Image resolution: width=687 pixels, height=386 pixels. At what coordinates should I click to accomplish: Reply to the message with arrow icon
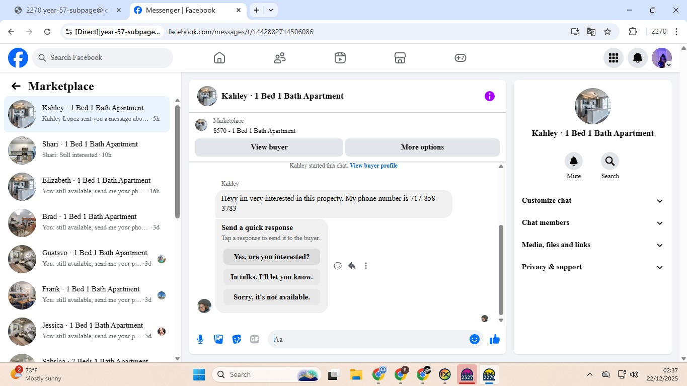coord(352,266)
